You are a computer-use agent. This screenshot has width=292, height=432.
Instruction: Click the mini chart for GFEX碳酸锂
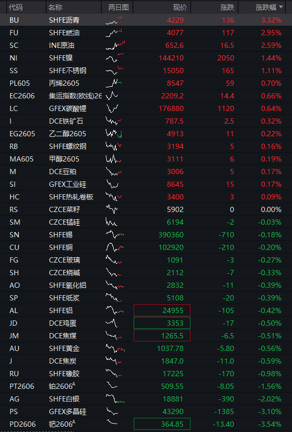point(112,108)
